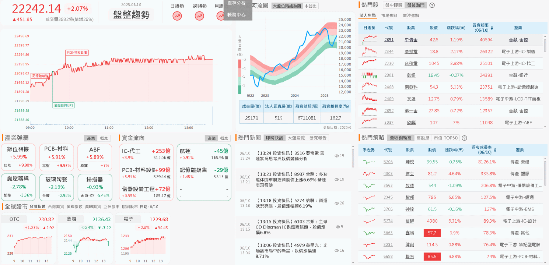549x265 pixels.
Task: Open the 亞洲股市 global market tab
Action: [x=111, y=207]
